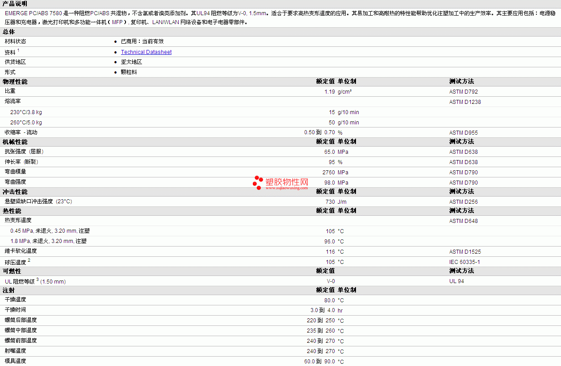Select the 干燥温度 row label
The height and width of the screenshot is (366, 561).
click(16, 300)
